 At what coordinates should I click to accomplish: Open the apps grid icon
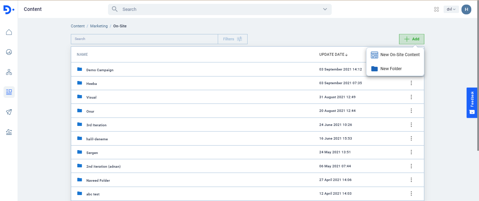[x=437, y=9]
